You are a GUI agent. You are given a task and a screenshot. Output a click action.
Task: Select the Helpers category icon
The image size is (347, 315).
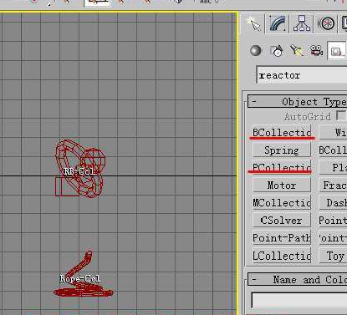pyautogui.click(x=337, y=51)
